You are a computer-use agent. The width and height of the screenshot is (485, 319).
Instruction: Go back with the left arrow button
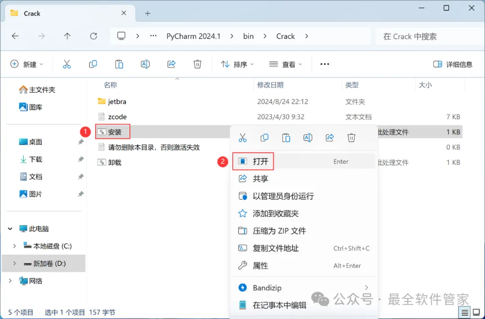[15, 36]
